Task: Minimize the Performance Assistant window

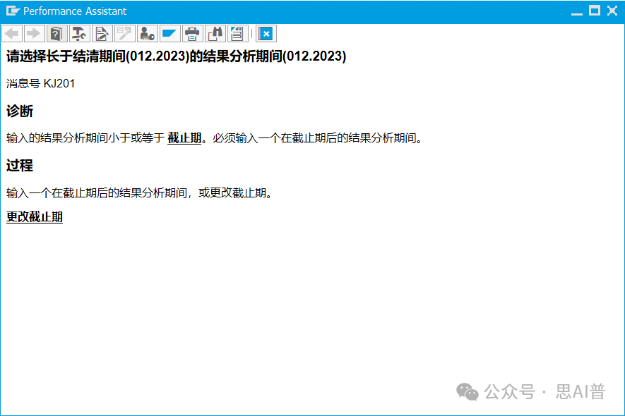Action: click(x=577, y=11)
